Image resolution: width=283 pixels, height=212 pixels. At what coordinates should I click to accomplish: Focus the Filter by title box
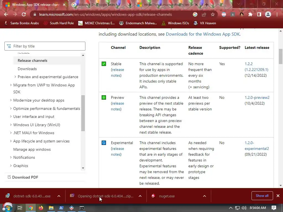[45, 46]
